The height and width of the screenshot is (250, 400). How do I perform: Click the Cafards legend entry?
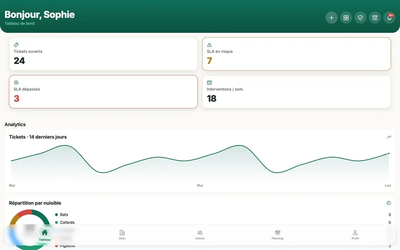coord(65,222)
